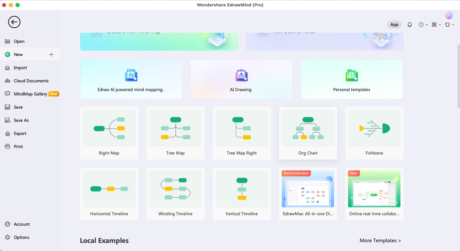Image resolution: width=460 pixels, height=251 pixels.
Task: Select the Fishbone template
Action: click(x=374, y=133)
